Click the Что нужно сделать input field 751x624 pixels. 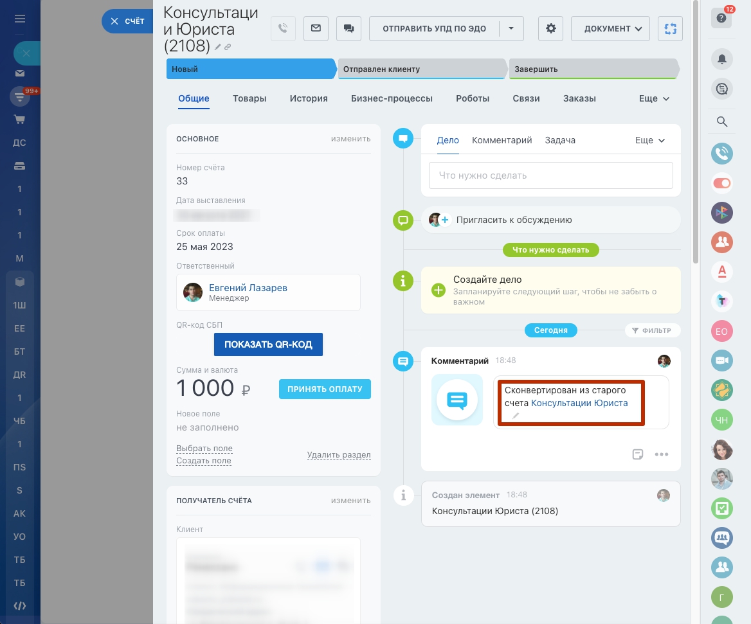tap(551, 175)
